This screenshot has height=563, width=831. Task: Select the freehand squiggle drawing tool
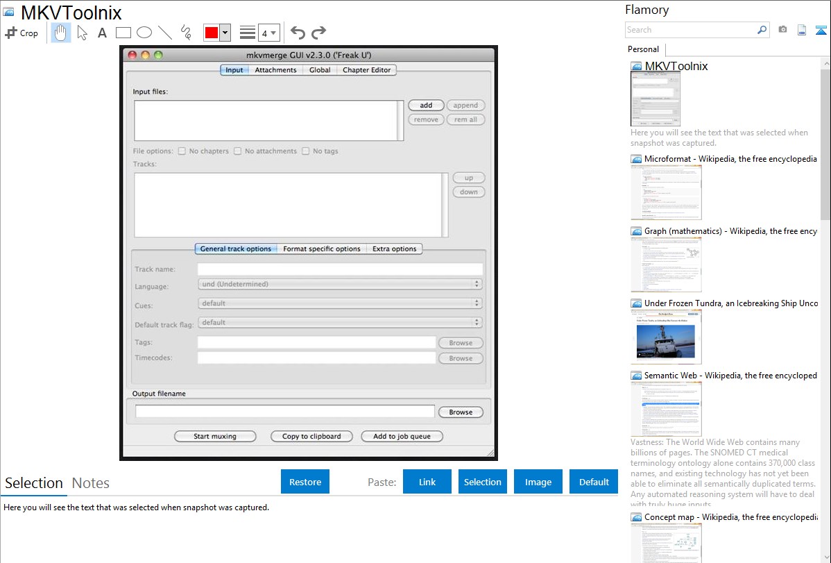click(186, 33)
